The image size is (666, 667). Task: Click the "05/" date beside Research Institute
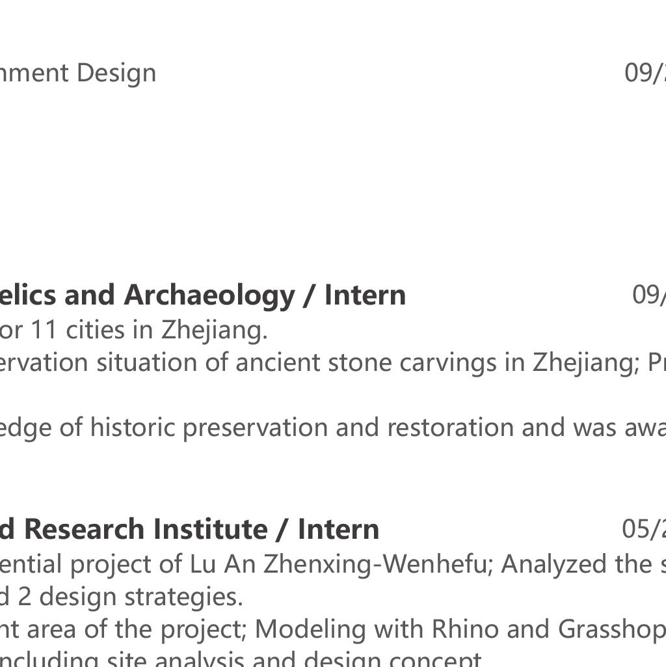click(x=643, y=529)
